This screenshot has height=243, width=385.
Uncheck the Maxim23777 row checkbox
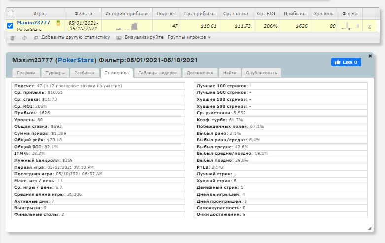[x=10, y=26]
